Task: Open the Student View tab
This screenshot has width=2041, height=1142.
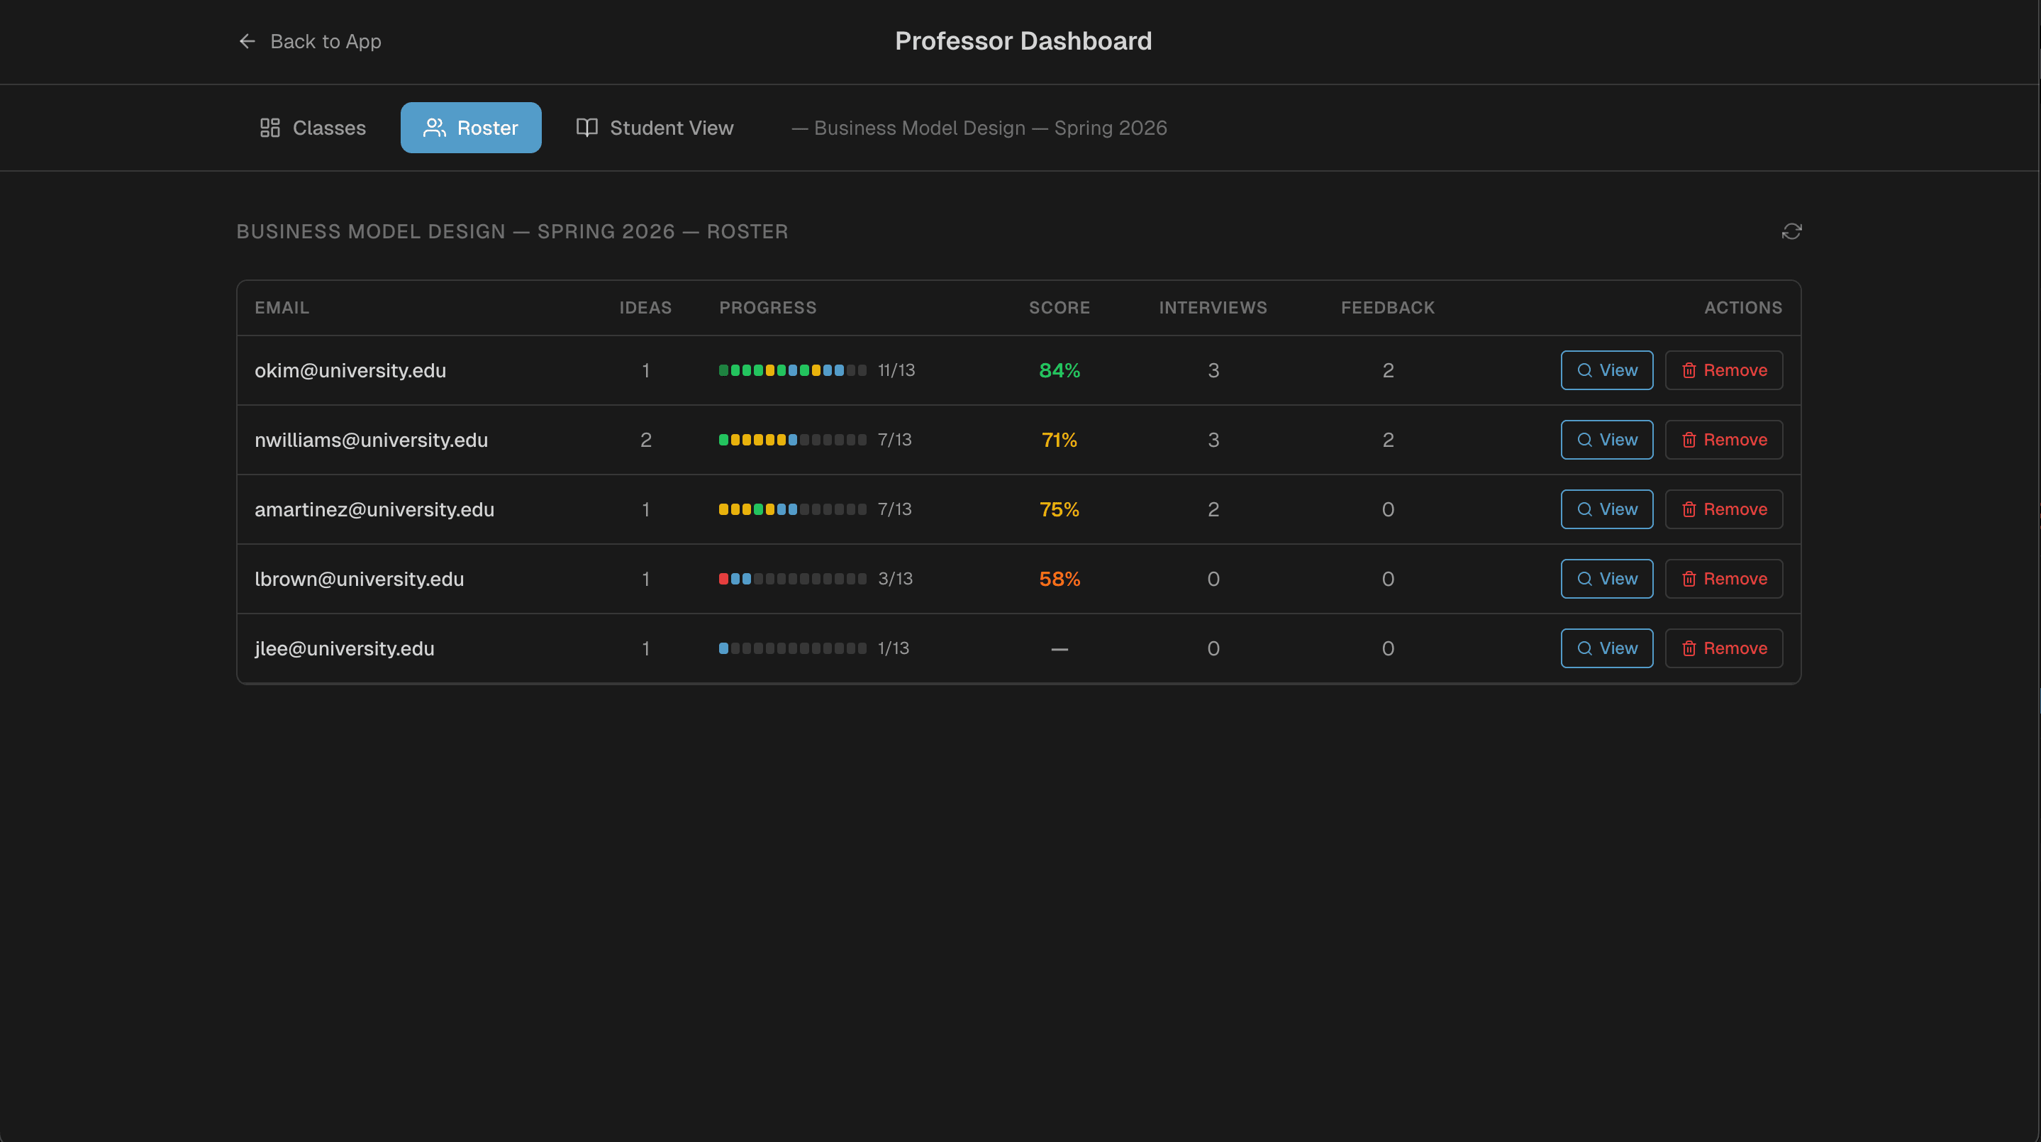Action: point(655,128)
